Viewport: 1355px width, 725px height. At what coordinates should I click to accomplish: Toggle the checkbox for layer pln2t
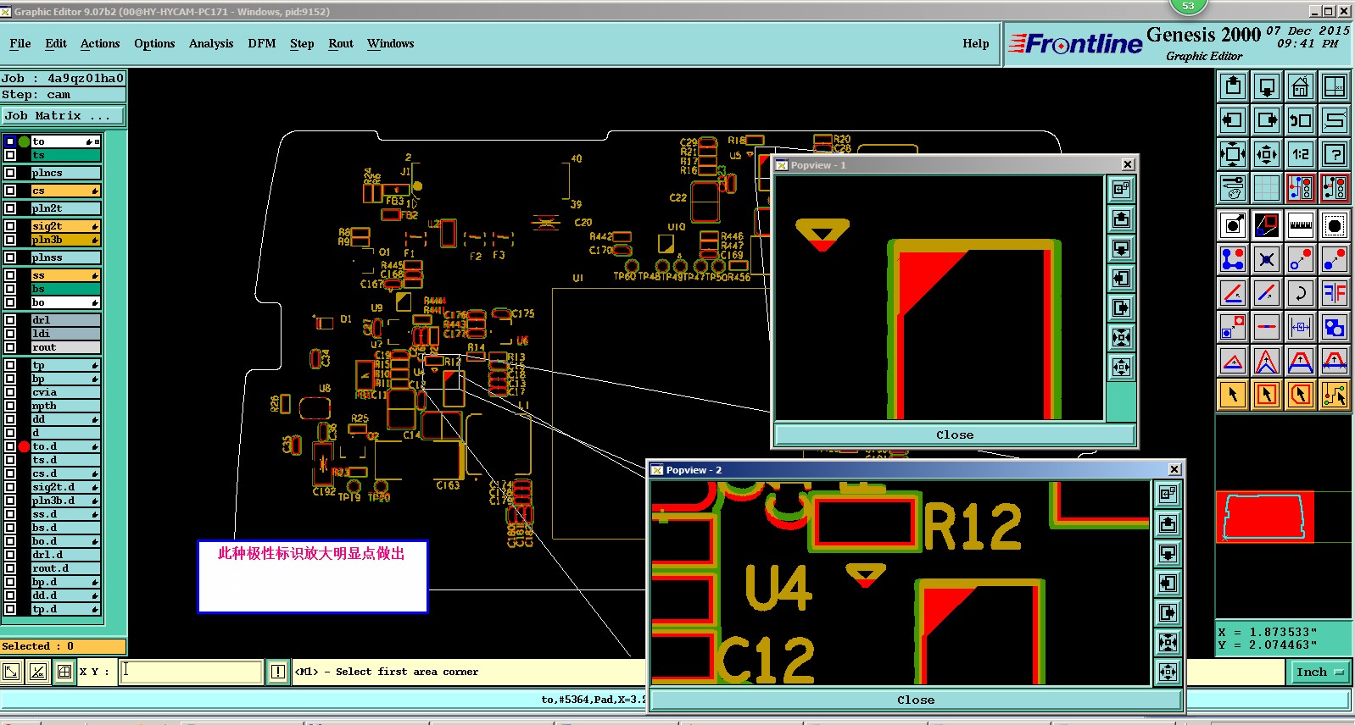click(10, 208)
